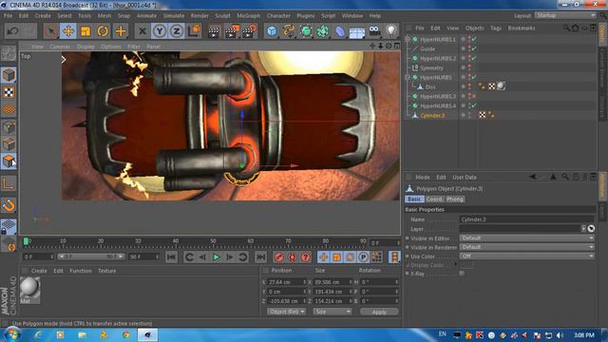Open Chrome from the taskbar
The width and height of the screenshot is (608, 342).
126,334
